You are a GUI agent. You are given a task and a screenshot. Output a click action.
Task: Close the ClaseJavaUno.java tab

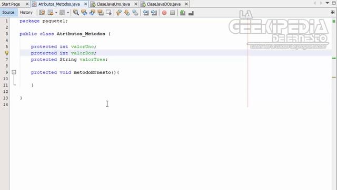click(x=136, y=4)
